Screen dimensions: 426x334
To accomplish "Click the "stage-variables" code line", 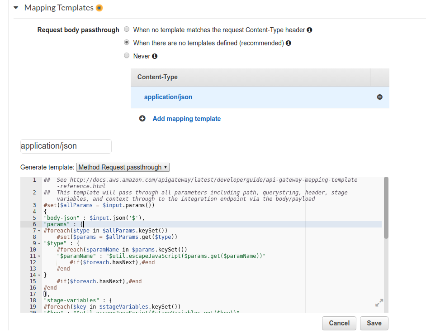I will coord(78,300).
